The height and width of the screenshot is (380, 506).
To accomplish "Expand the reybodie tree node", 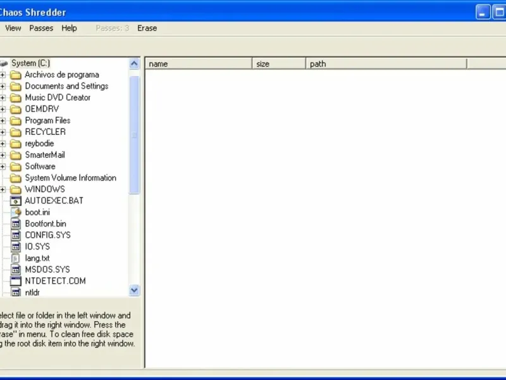I will coord(3,144).
